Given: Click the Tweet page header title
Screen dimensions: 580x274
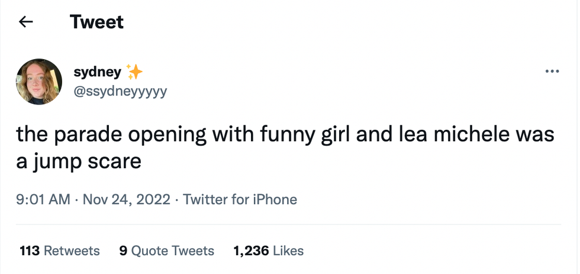Looking at the screenshot, I should coord(96,22).
